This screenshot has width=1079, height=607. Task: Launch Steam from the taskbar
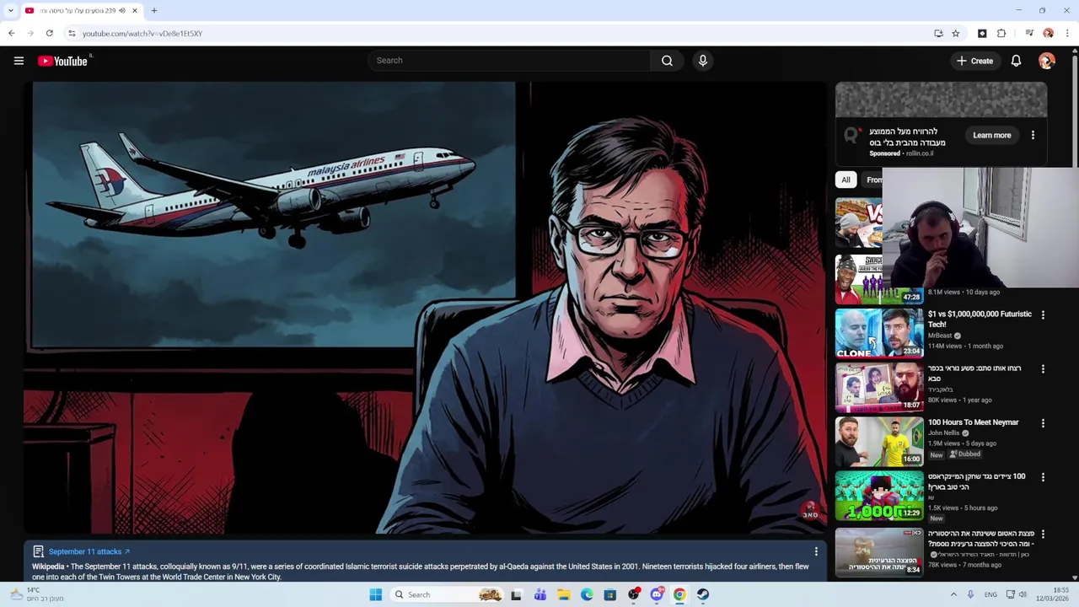coord(702,594)
